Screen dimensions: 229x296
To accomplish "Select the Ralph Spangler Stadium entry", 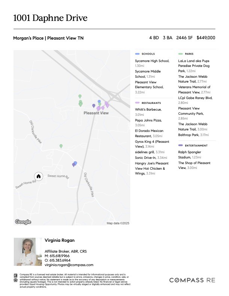I will pos(190,155).
